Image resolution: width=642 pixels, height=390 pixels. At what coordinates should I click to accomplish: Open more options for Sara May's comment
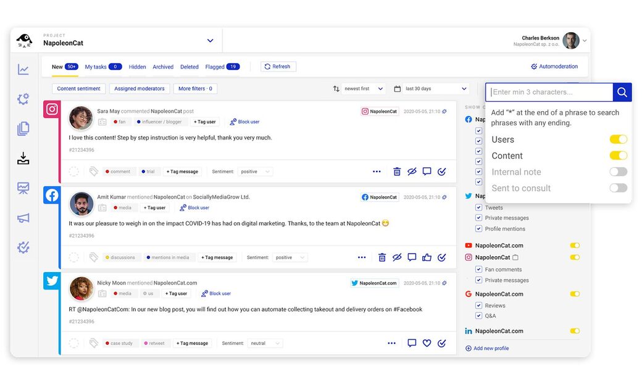click(x=377, y=172)
